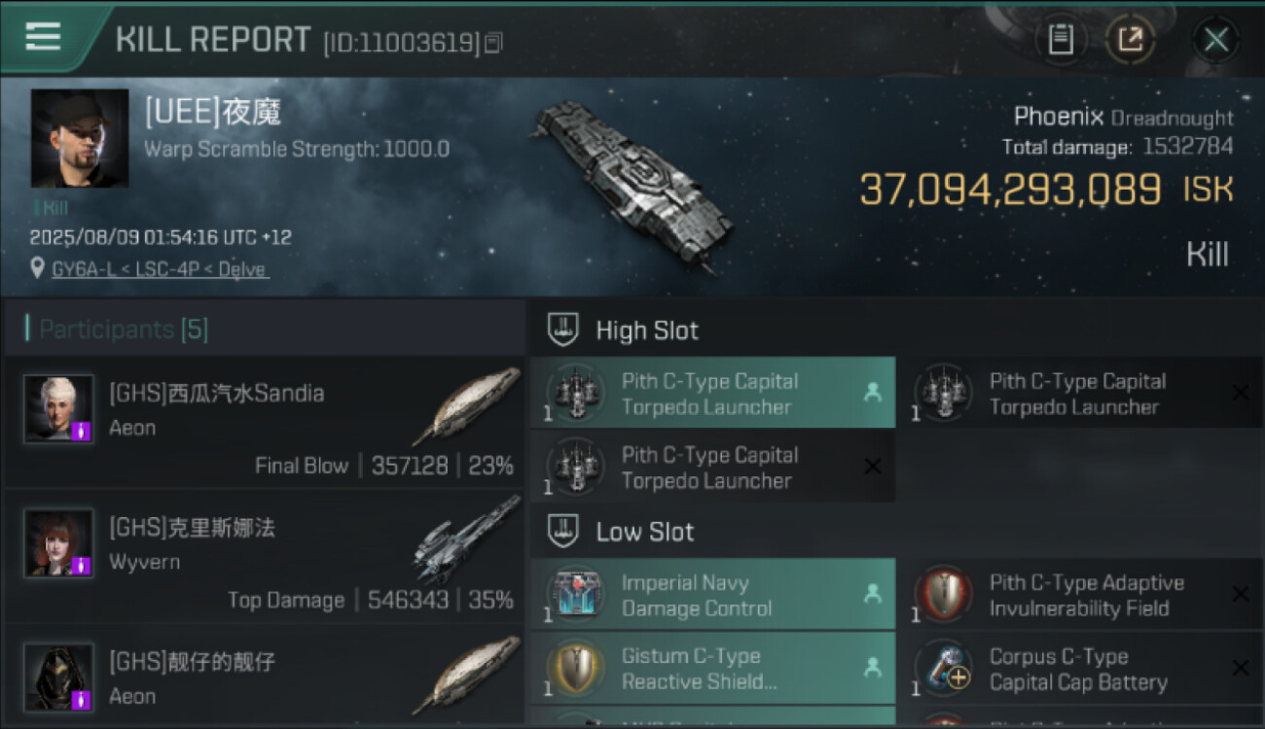The image size is (1265, 729).
Task: Copy the kill report ID
Action: point(494,43)
